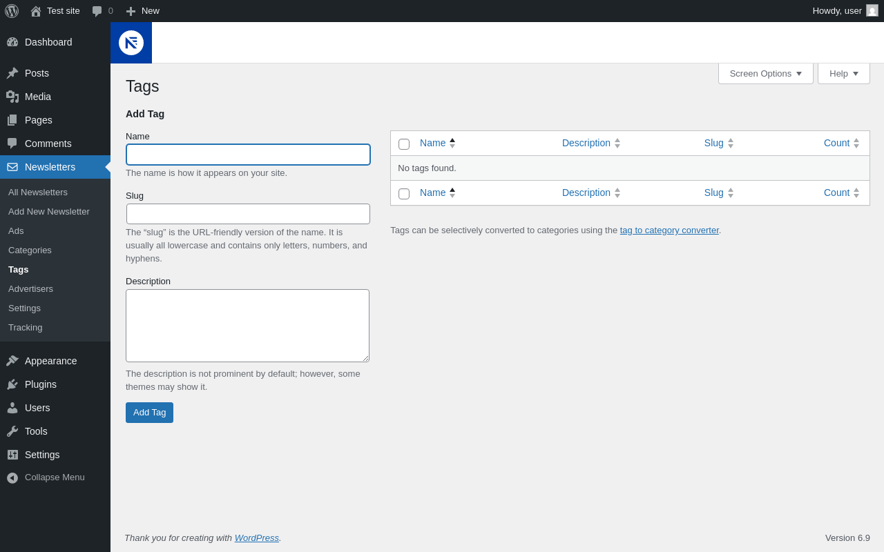The height and width of the screenshot is (552, 884).
Task: Tick the select-all checkbox in table footer
Action: (x=404, y=194)
